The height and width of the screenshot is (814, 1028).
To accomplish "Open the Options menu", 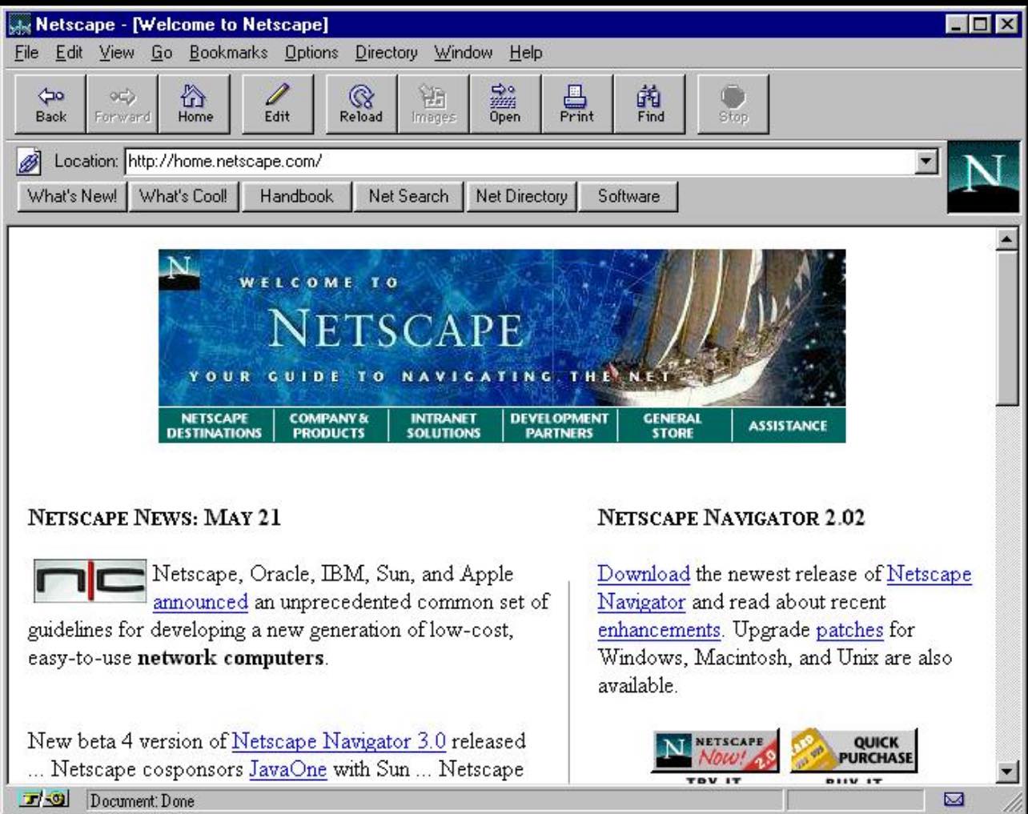I will (x=311, y=53).
